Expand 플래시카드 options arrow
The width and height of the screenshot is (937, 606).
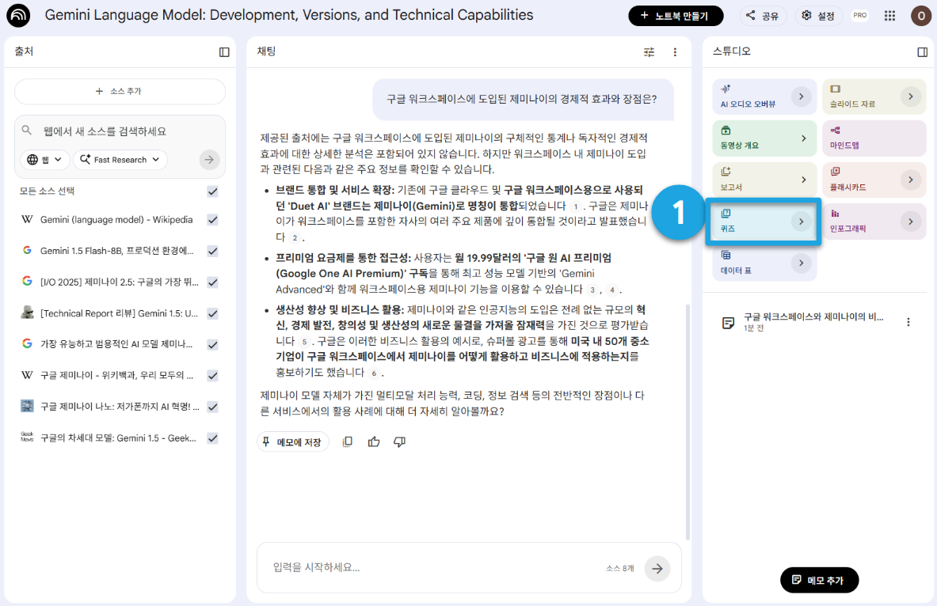click(911, 180)
